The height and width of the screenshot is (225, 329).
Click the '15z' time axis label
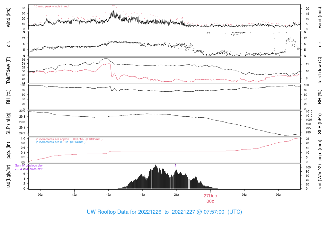click(x=108, y=195)
